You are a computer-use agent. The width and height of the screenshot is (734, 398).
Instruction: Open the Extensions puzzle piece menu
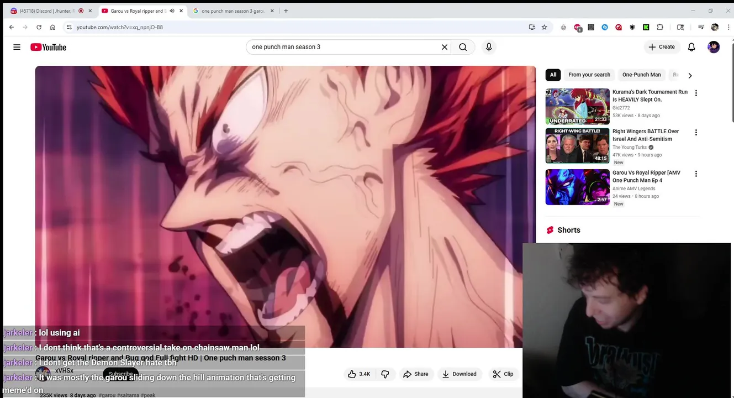[x=660, y=27]
